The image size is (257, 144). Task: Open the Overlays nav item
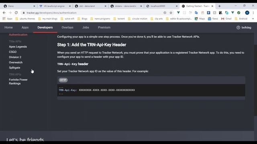[67, 28]
